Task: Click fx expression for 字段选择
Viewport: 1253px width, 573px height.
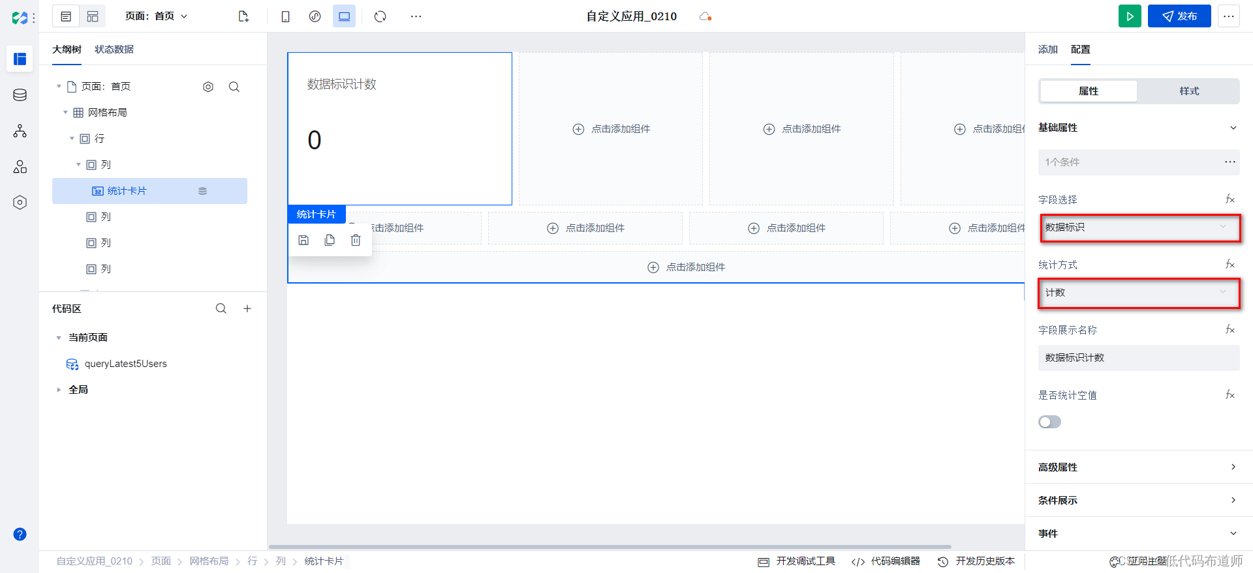Action: tap(1230, 199)
